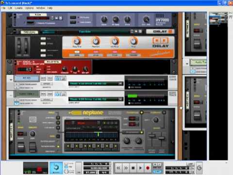Click the Rewind button in transport
Screen dimensions: 233x175
tap(118, 168)
